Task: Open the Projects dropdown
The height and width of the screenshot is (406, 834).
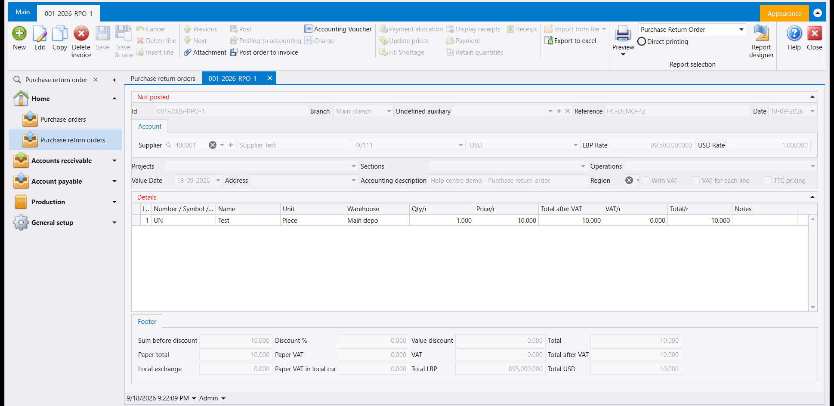Action: pyautogui.click(x=354, y=166)
